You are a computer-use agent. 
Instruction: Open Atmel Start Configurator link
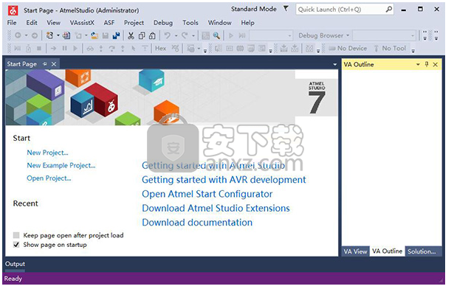[207, 194]
